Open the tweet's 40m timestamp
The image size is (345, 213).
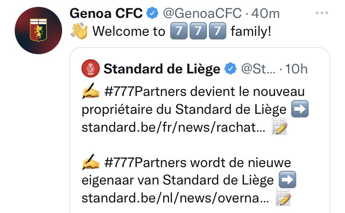(265, 13)
